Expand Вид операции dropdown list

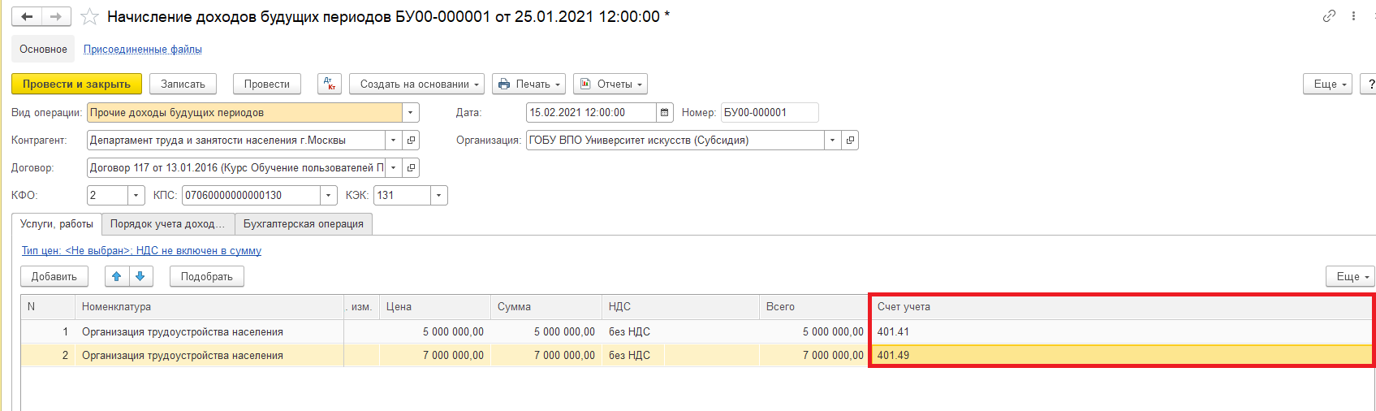(x=411, y=112)
